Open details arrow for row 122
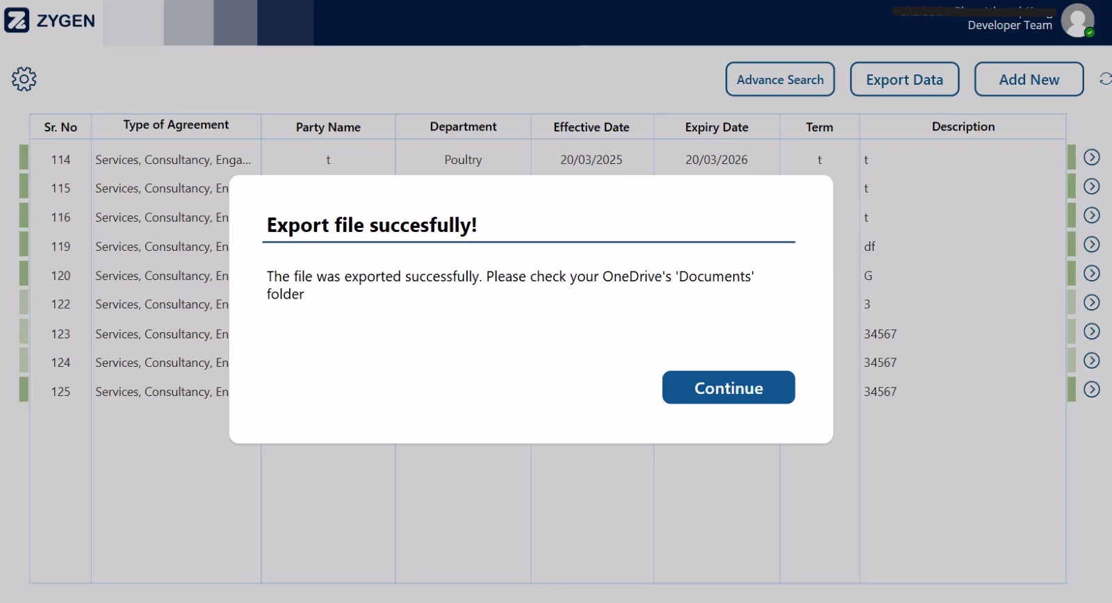 tap(1092, 302)
